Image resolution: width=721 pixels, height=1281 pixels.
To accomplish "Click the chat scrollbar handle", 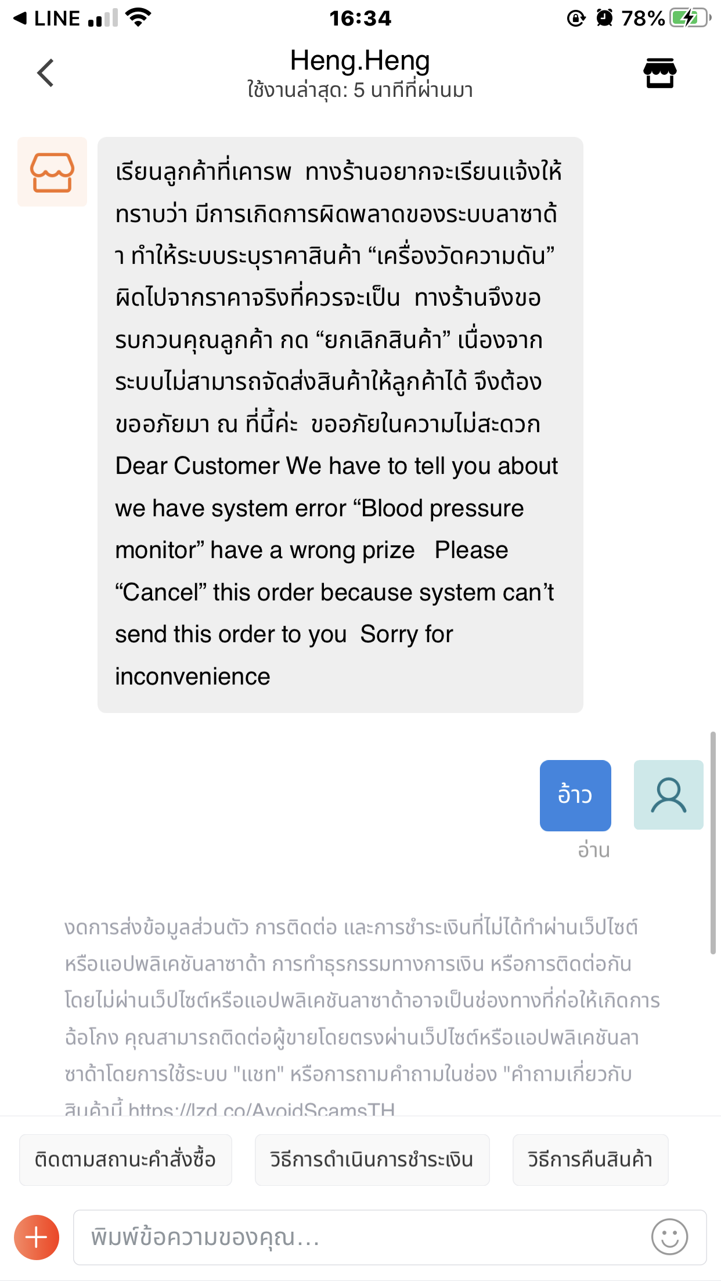I will coord(713,843).
